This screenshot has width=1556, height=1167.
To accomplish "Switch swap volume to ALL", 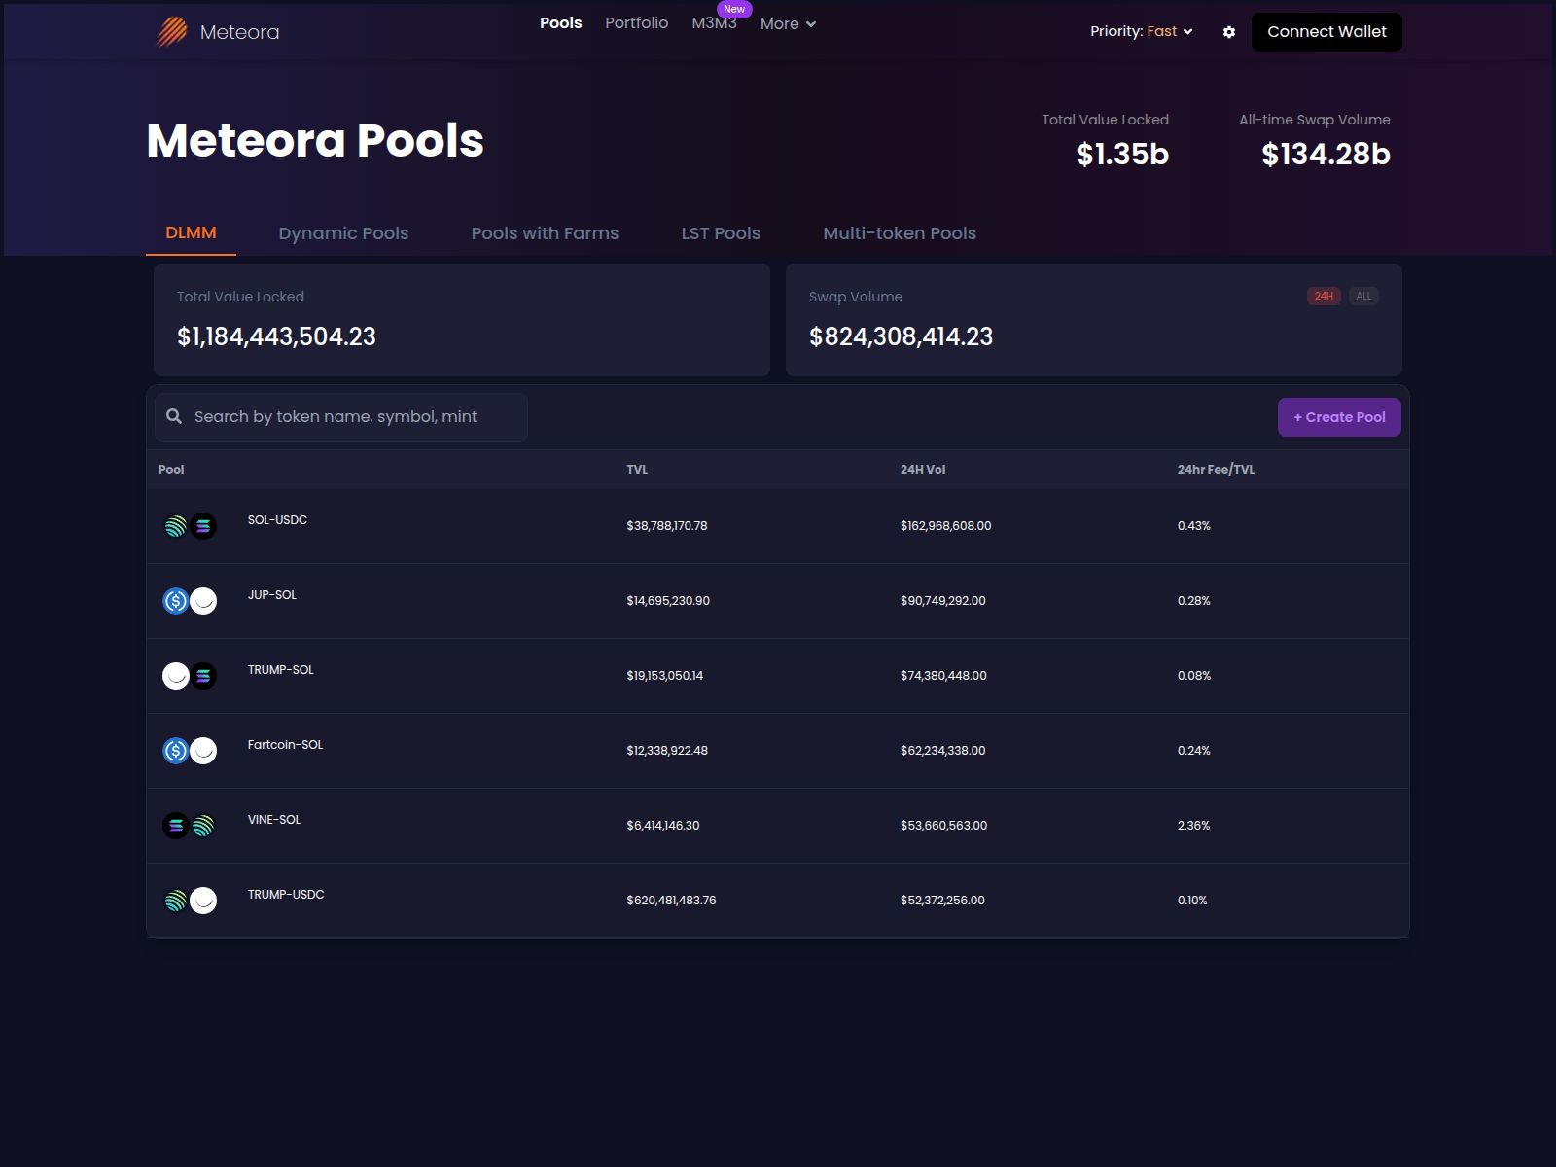I will coord(1363,296).
